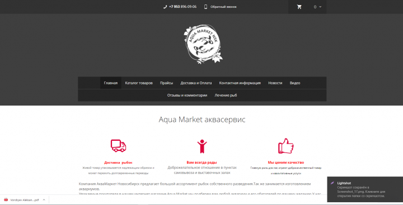Open the Vorobyev Aleksan...pdf download

point(25,200)
